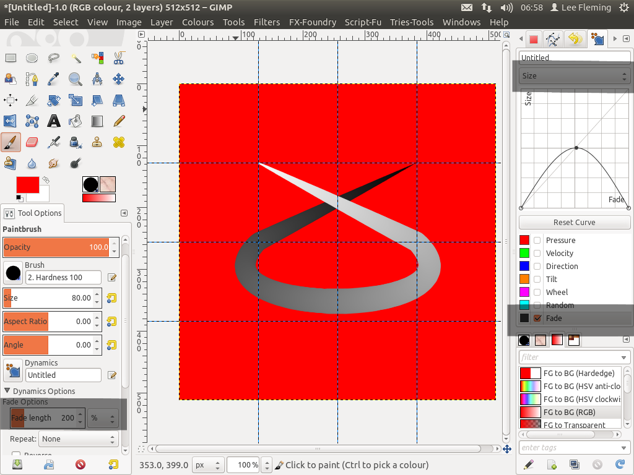The height and width of the screenshot is (475, 634).
Task: Select the Blur/Sharpen droplet tool
Action: point(32,163)
